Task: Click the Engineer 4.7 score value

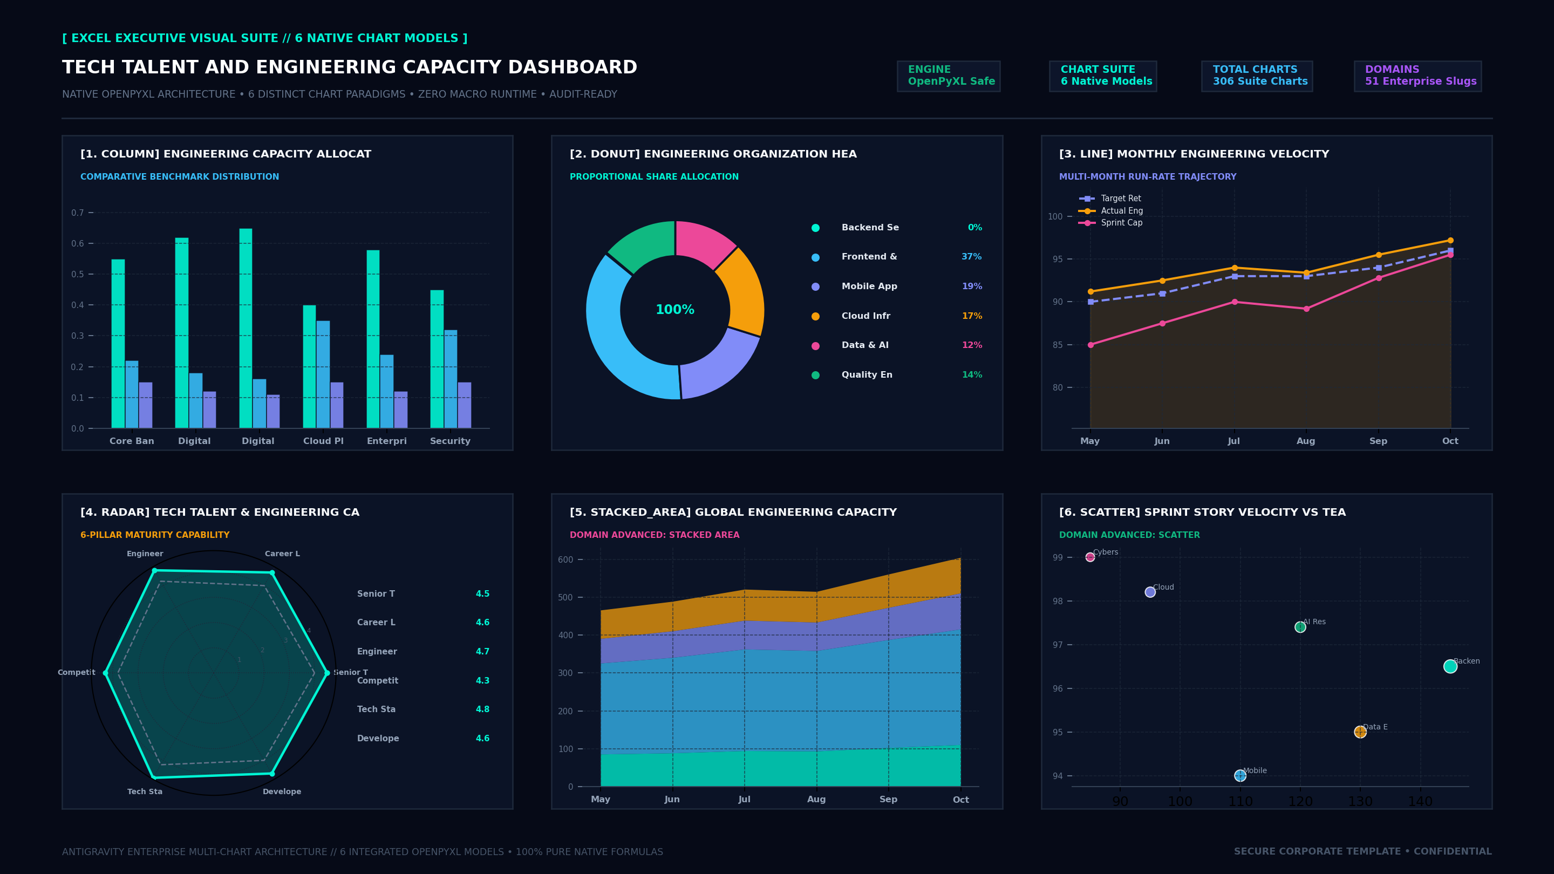Action: point(482,651)
